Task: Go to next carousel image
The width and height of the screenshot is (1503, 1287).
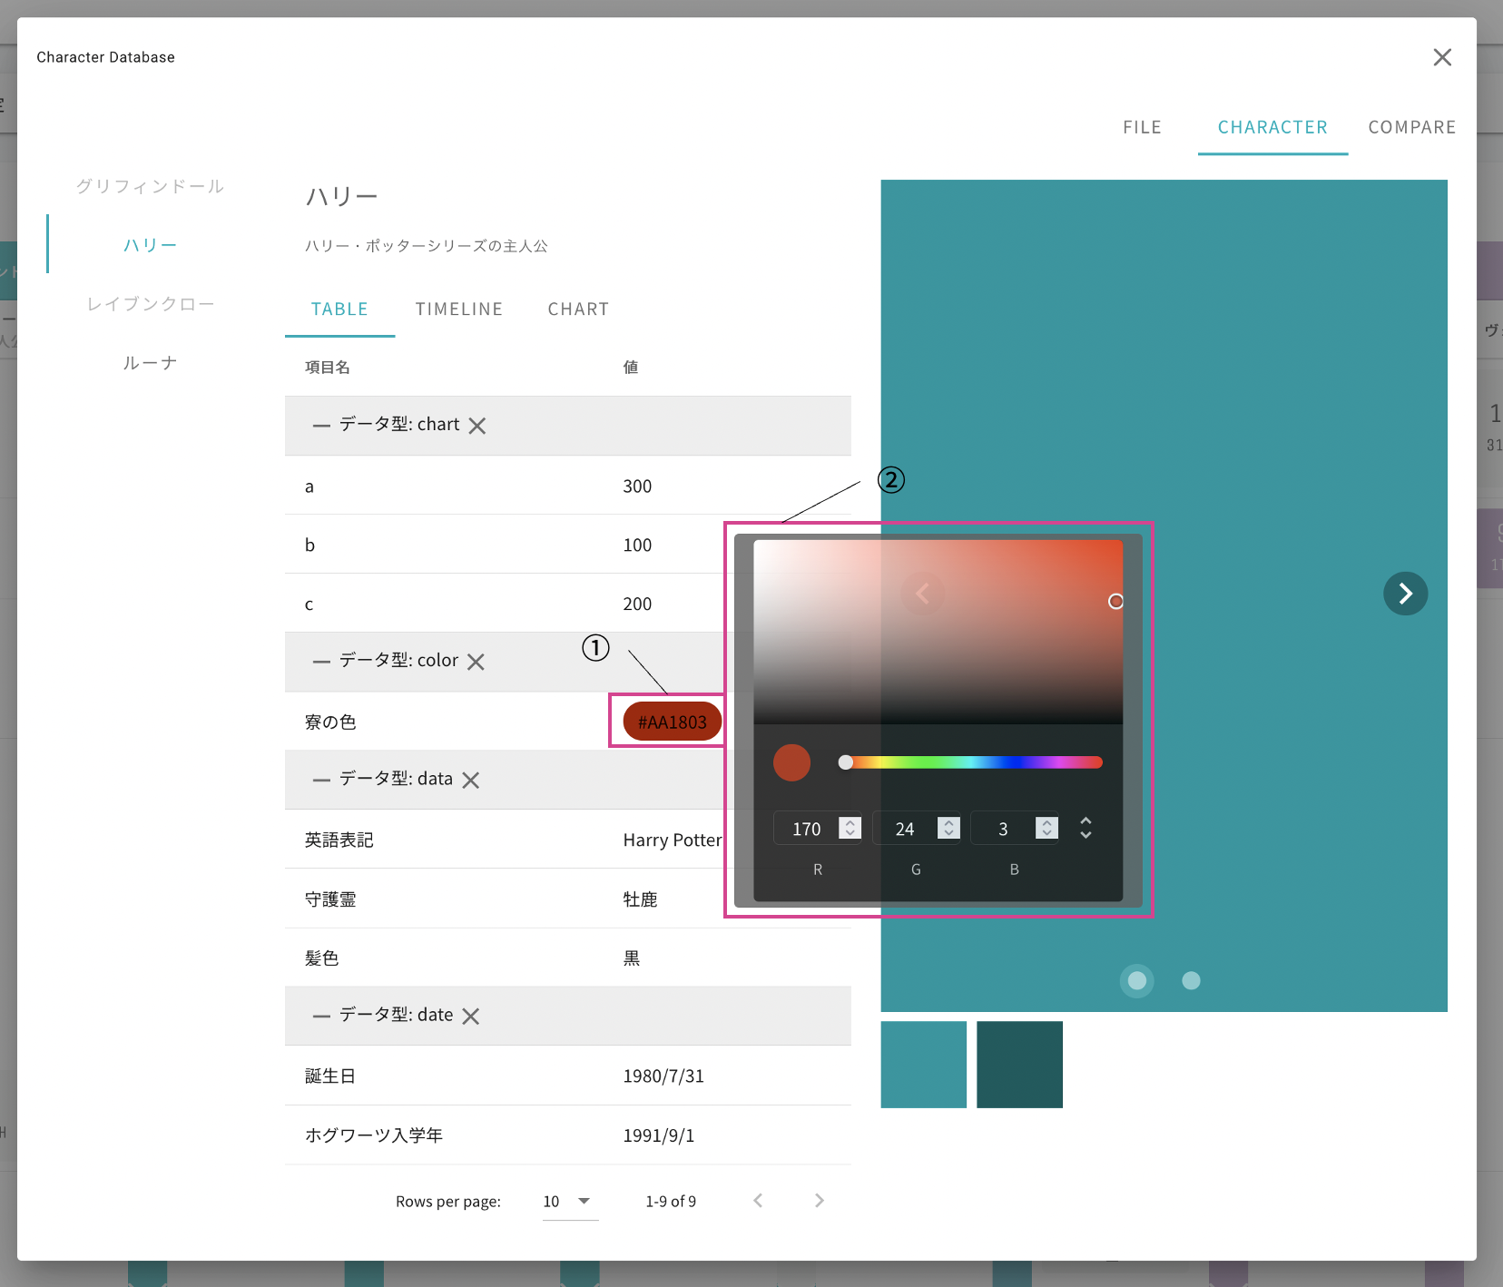Action: (x=1405, y=594)
